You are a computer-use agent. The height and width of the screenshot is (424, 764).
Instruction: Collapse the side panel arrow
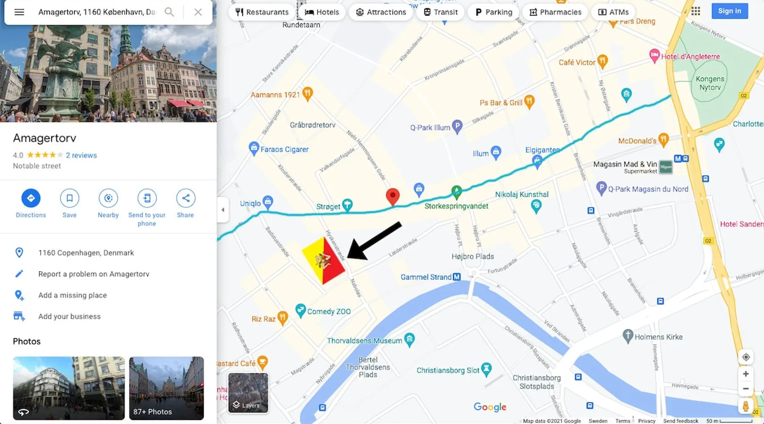223,209
